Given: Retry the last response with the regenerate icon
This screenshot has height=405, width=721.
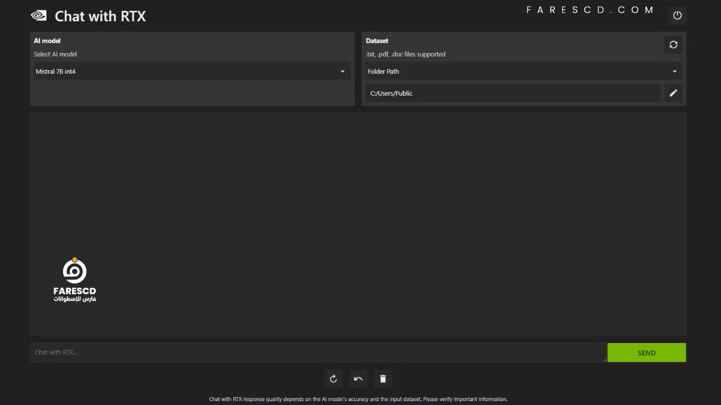Looking at the screenshot, I should pyautogui.click(x=333, y=379).
